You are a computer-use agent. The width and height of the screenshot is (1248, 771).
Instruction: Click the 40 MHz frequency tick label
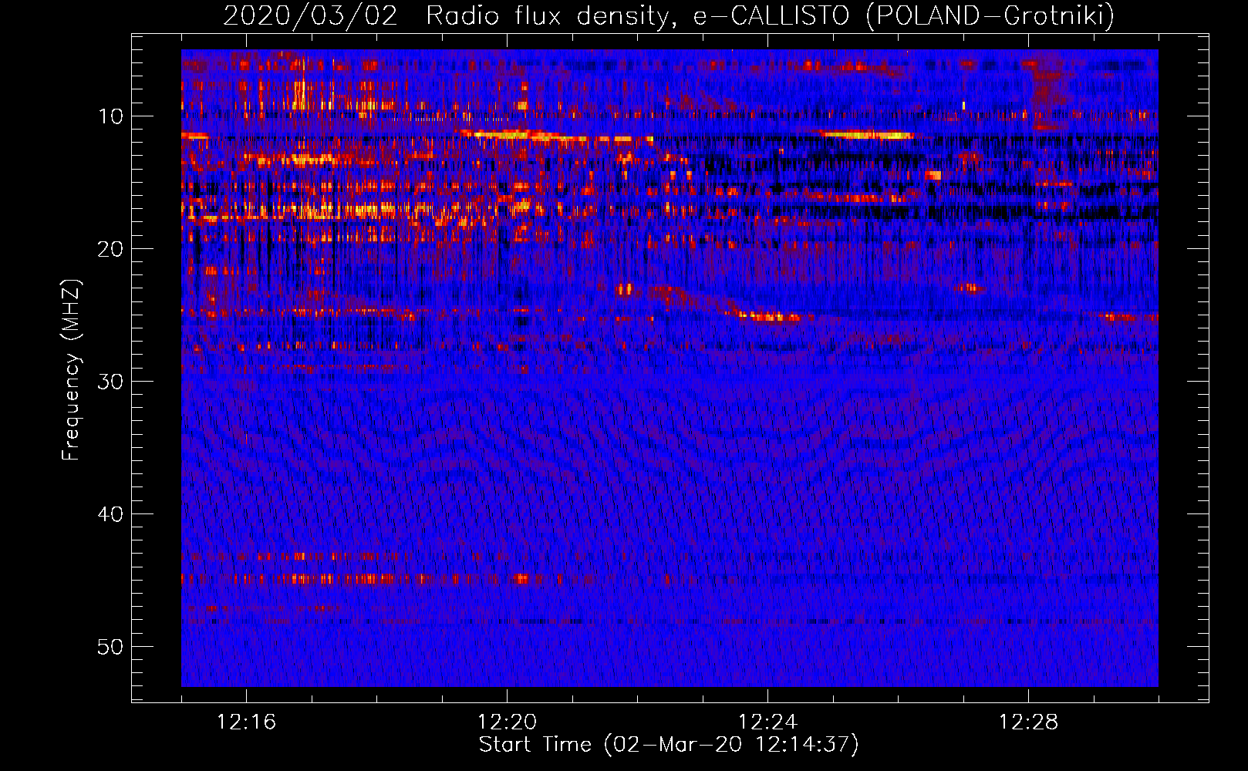pyautogui.click(x=111, y=514)
